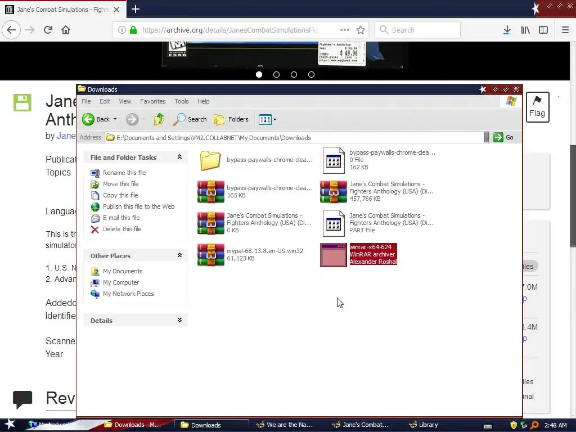Viewport: 576px width, 432px height.
Task: Open the Firefox downloads panel
Action: tap(507, 30)
